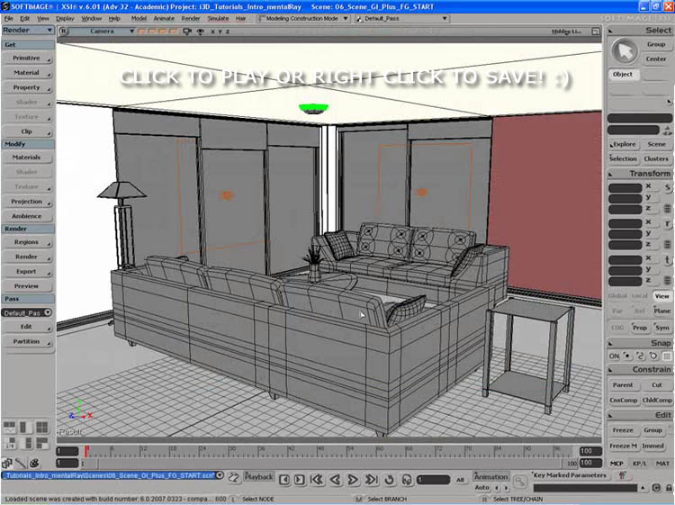Image resolution: width=675 pixels, height=505 pixels.
Task: Expand the Camera view dropdown
Action: coord(131,31)
